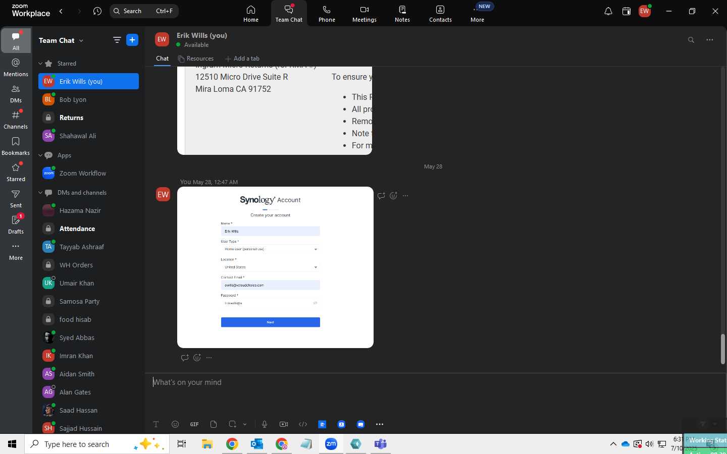Open the Synology account screenshot

click(x=275, y=267)
